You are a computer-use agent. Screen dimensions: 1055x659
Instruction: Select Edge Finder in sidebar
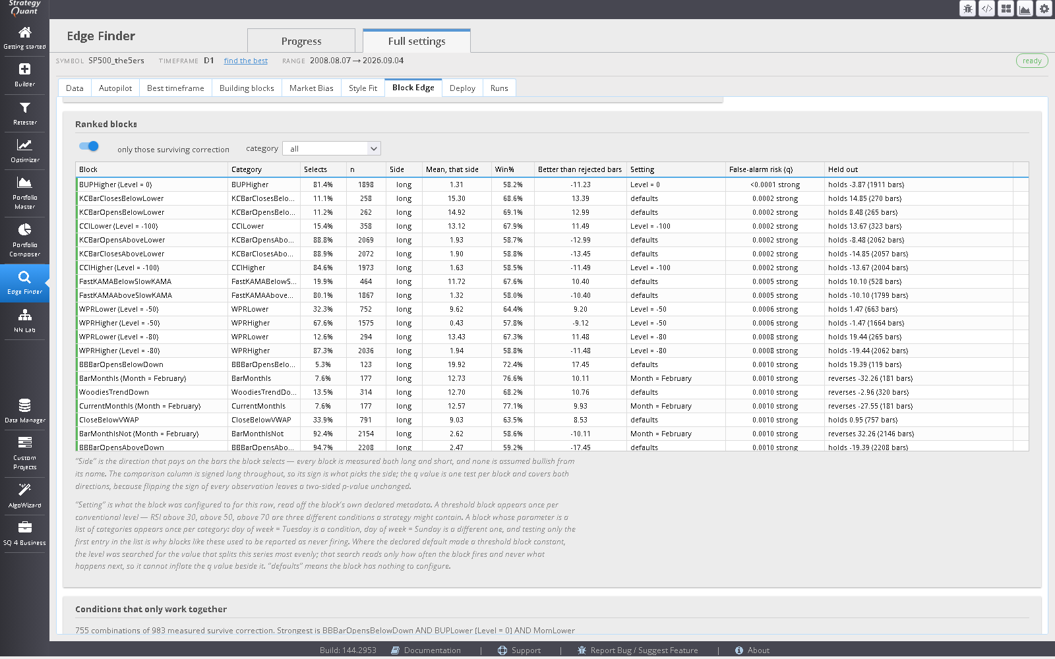(x=24, y=283)
